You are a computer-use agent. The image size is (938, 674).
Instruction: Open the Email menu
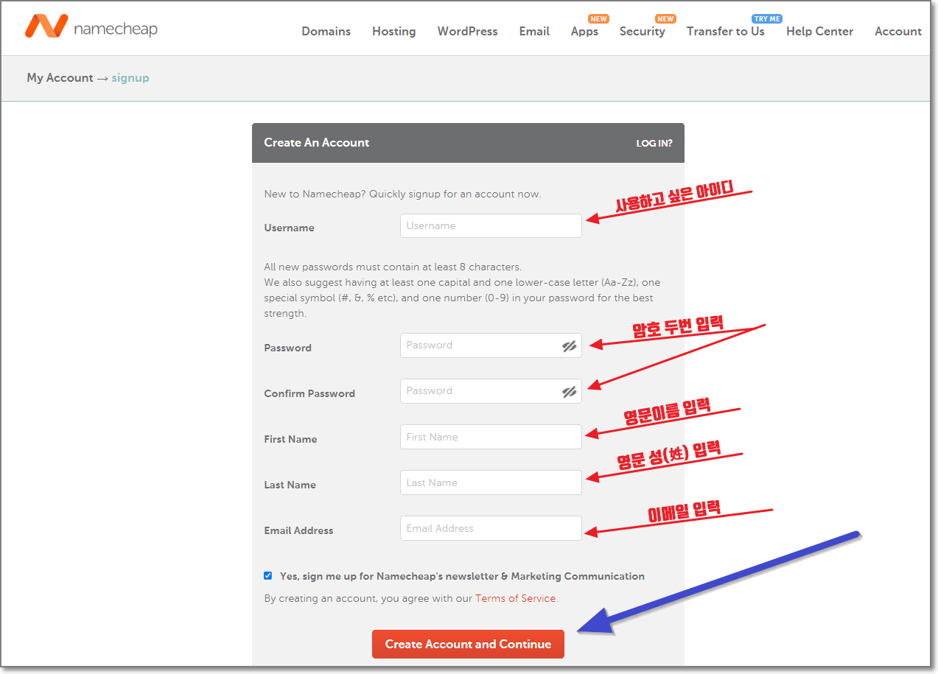pos(534,31)
